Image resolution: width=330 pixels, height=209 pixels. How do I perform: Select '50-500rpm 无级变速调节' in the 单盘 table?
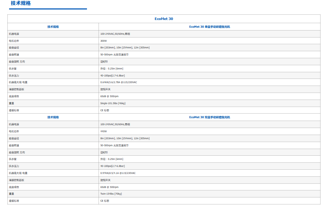(114, 54)
